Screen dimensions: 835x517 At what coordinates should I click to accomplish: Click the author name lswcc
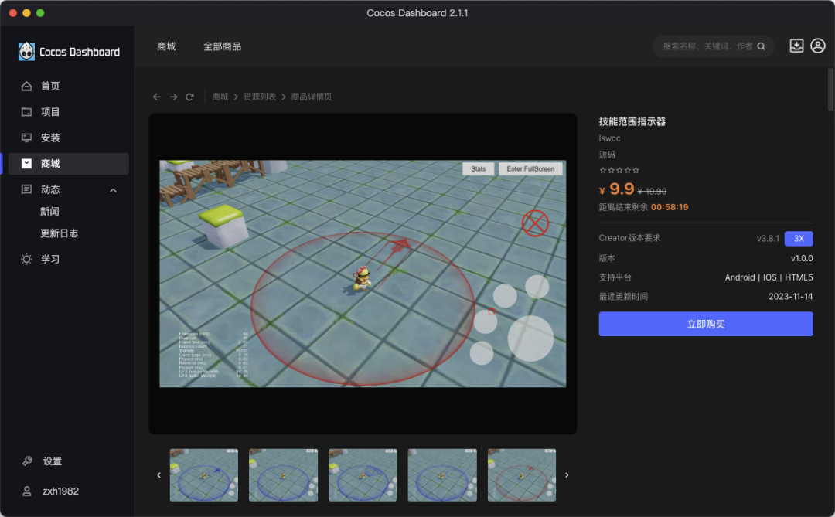point(609,138)
